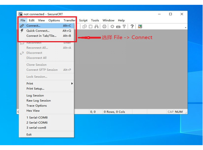The height and width of the screenshot is (150, 203).
Task: Open the Window menu
Action: [x=109, y=20]
